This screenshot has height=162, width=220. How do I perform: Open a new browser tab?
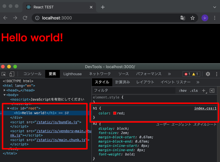103,7
